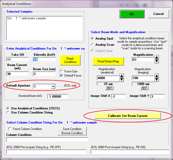Increase Magnification value with up arrow
The width and height of the screenshot is (173, 160).
[x=157, y=58]
